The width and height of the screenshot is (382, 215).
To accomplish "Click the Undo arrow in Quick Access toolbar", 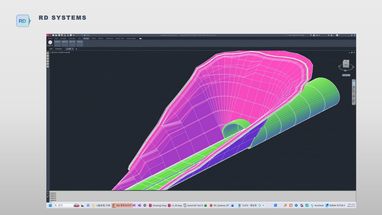I will pos(73,35).
